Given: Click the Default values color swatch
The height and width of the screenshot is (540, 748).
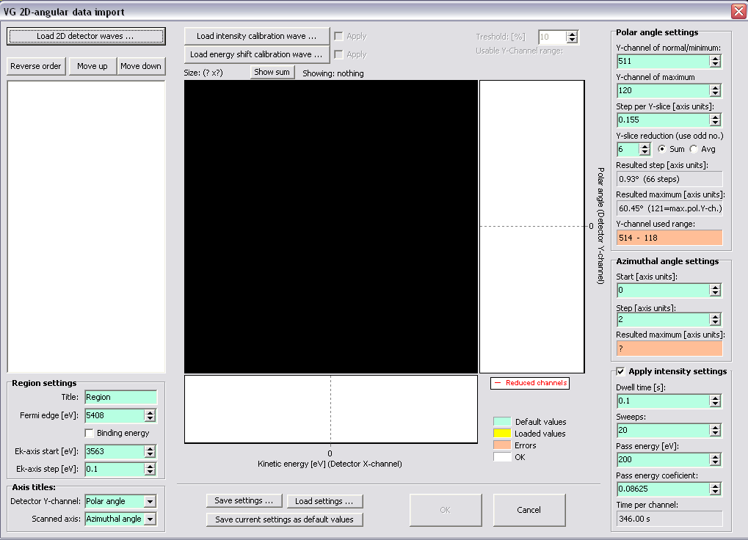Looking at the screenshot, I should (502, 422).
